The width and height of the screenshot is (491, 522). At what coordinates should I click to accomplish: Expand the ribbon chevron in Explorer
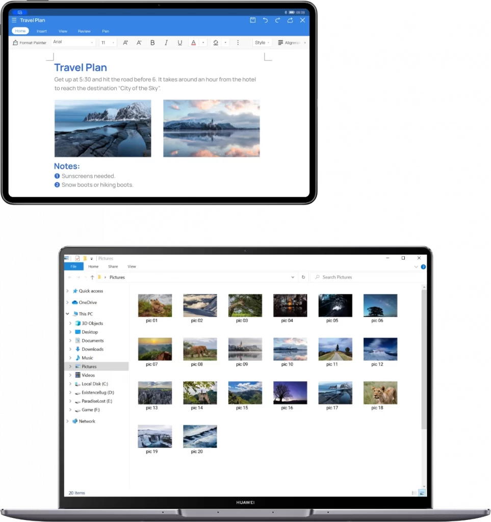pyautogui.click(x=416, y=267)
